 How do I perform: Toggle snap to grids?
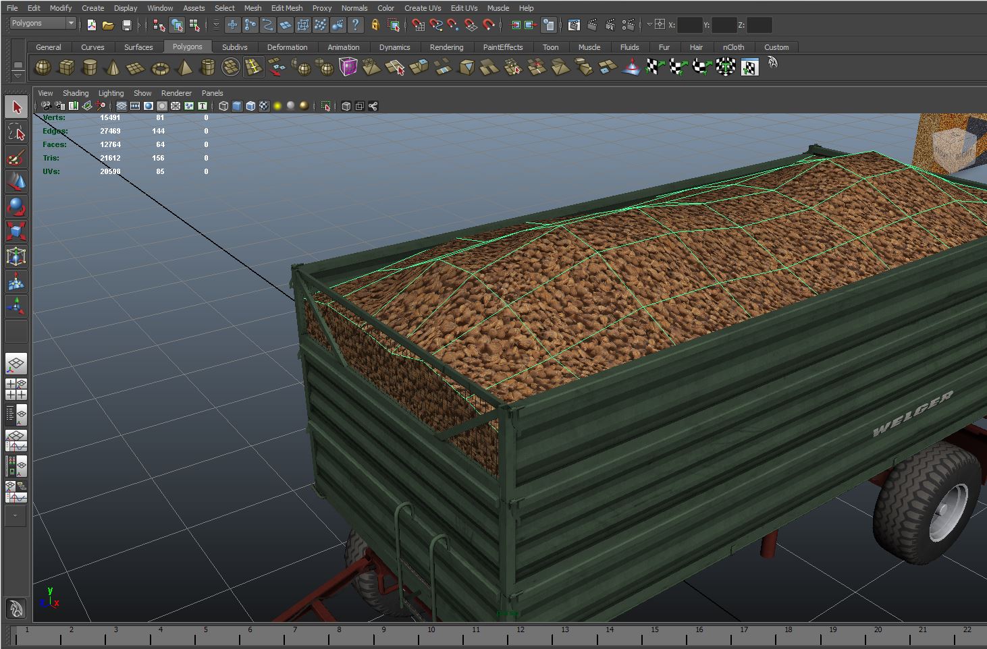point(419,26)
